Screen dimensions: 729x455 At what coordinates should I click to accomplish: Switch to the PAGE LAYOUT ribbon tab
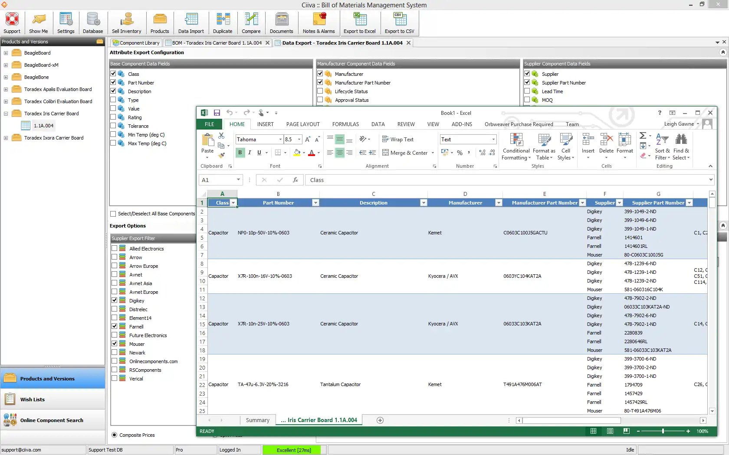click(302, 124)
